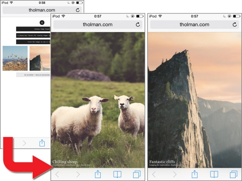Tap battery icon in sheep screen status bar
The width and height of the screenshot is (242, 181).
point(140,16)
